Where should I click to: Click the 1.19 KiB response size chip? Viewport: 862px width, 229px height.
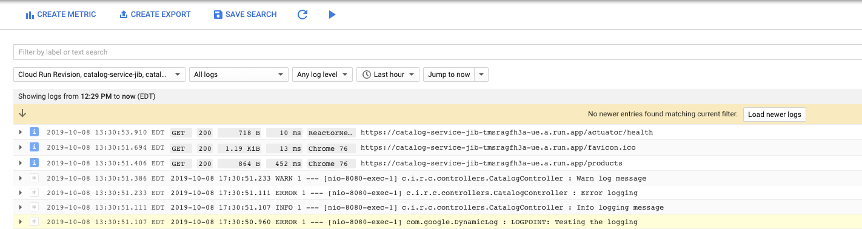[x=240, y=148]
